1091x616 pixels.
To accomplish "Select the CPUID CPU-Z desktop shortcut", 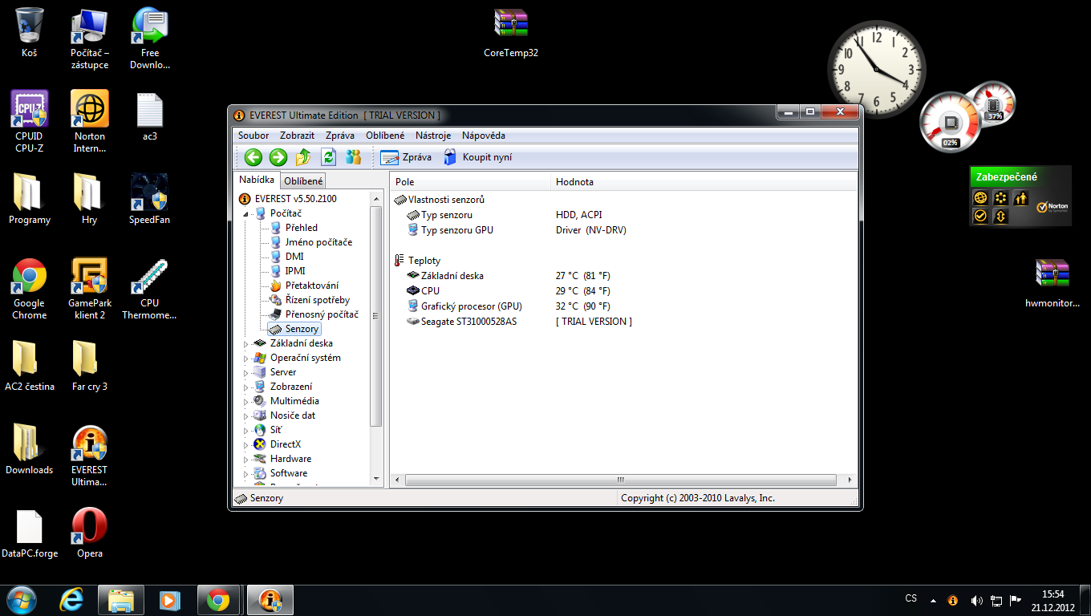I will [x=30, y=121].
